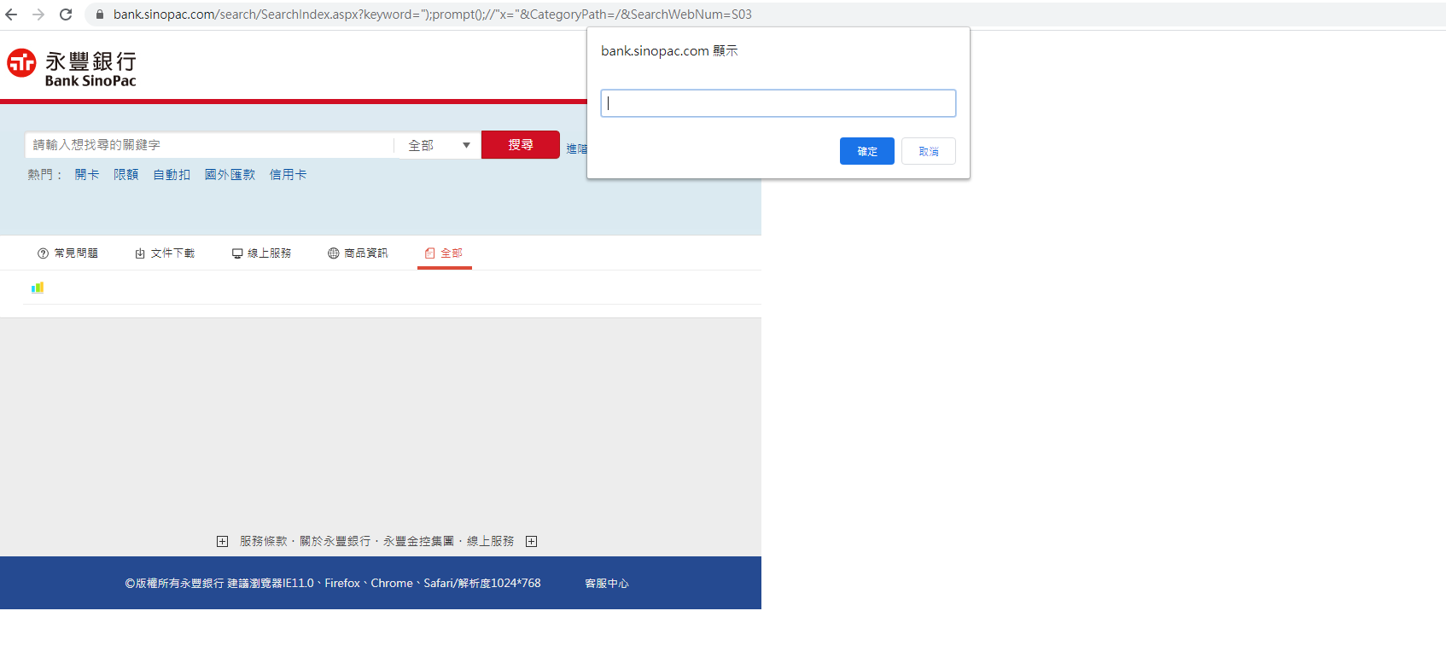This screenshot has height=669, width=1446.
Task: Select the hot keyword 自動扣
Action: [x=172, y=174]
